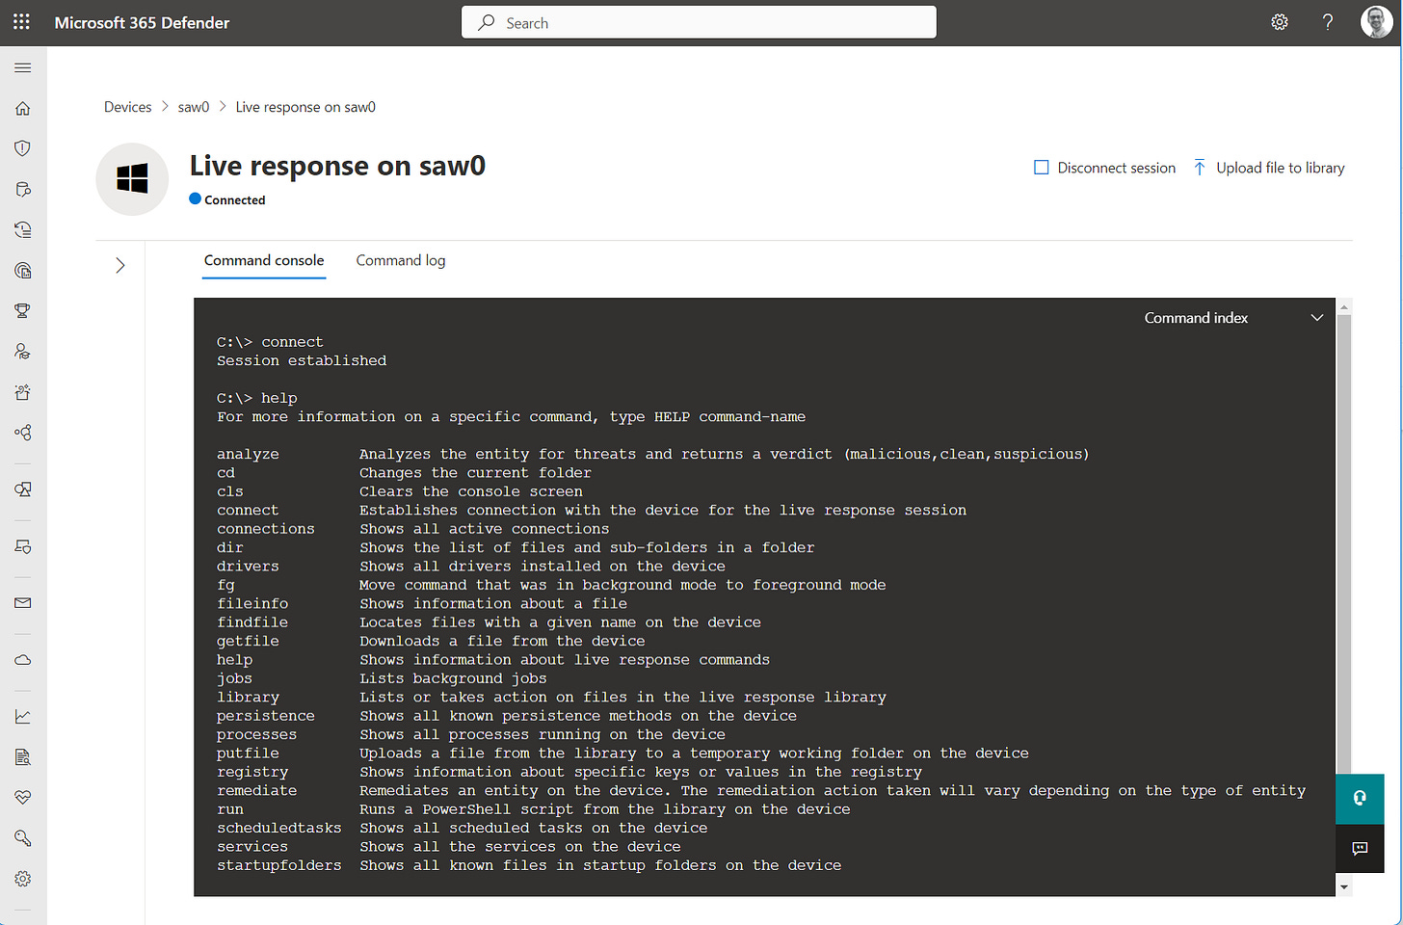The height and width of the screenshot is (925, 1403).
Task: Open Reports line chart icon
Action: coord(23,716)
